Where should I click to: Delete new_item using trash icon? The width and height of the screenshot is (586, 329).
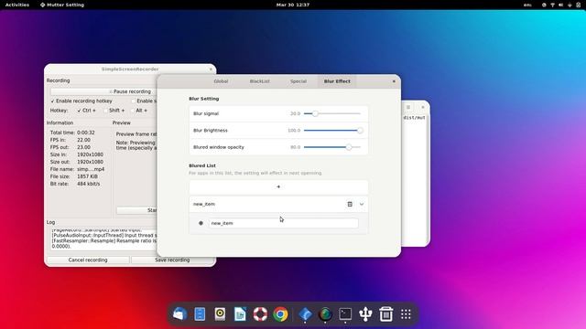(x=350, y=204)
